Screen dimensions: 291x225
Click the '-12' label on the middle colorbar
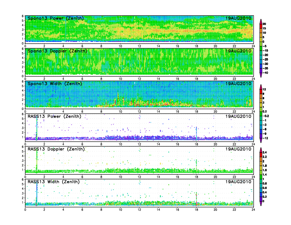tap(265, 138)
